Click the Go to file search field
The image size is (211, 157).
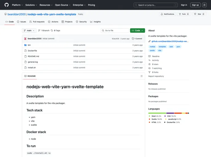115,31
